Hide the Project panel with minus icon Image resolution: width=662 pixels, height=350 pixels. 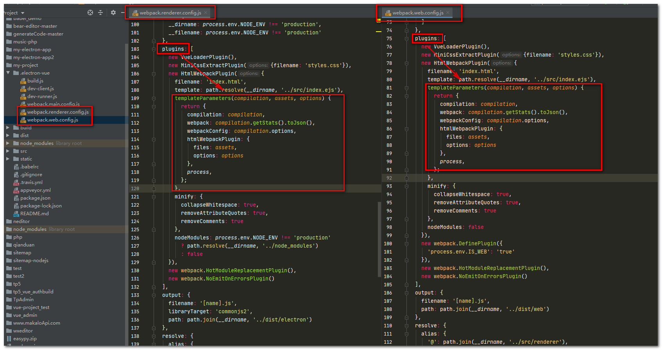click(122, 12)
